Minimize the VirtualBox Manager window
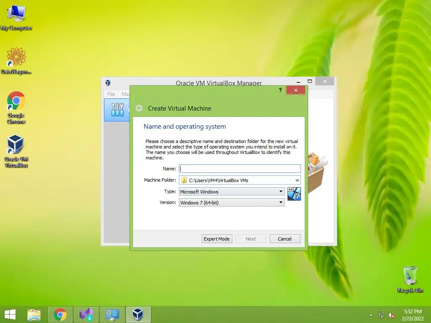 (298, 82)
